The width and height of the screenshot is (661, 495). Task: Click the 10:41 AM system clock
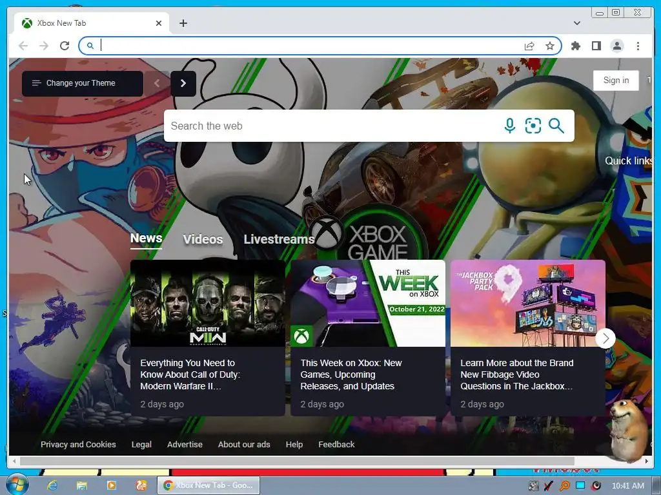(x=627, y=486)
